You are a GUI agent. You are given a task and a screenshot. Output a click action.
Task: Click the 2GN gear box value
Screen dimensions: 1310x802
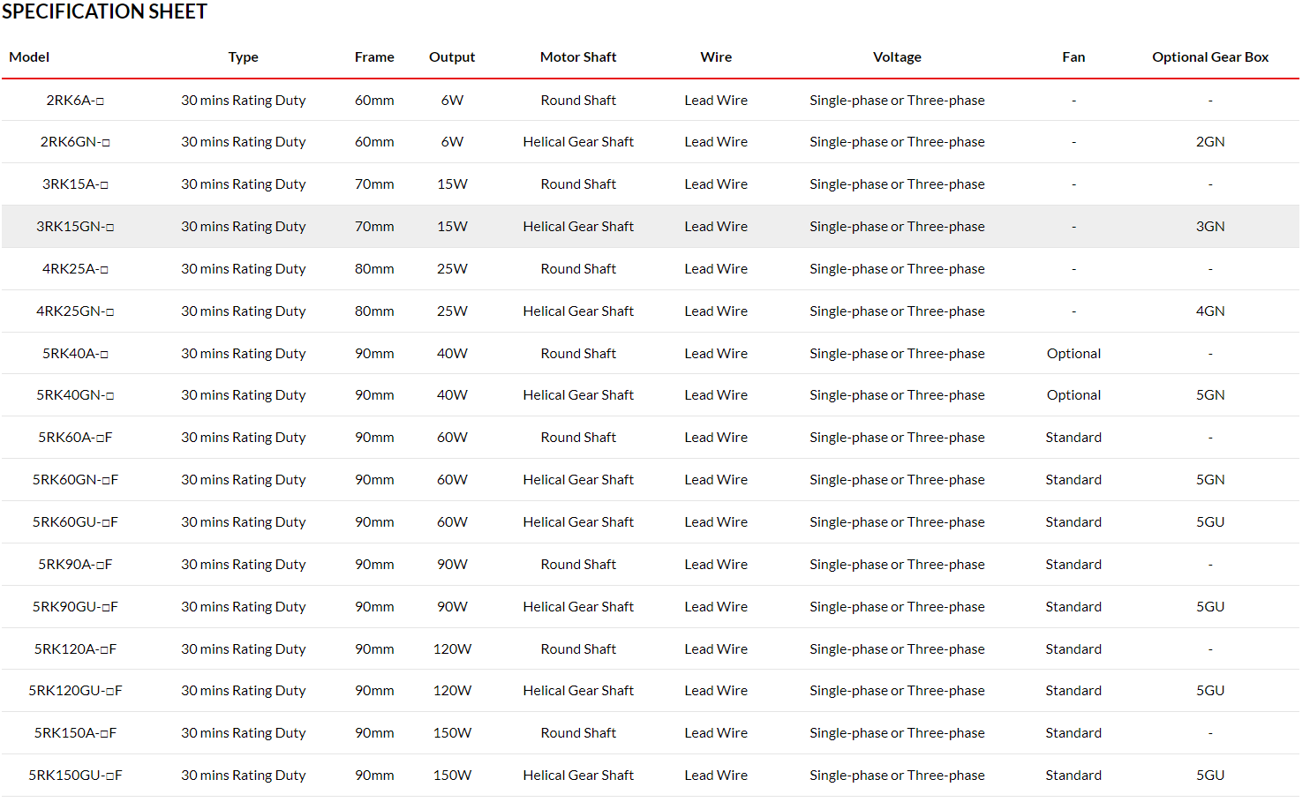pyautogui.click(x=1210, y=142)
